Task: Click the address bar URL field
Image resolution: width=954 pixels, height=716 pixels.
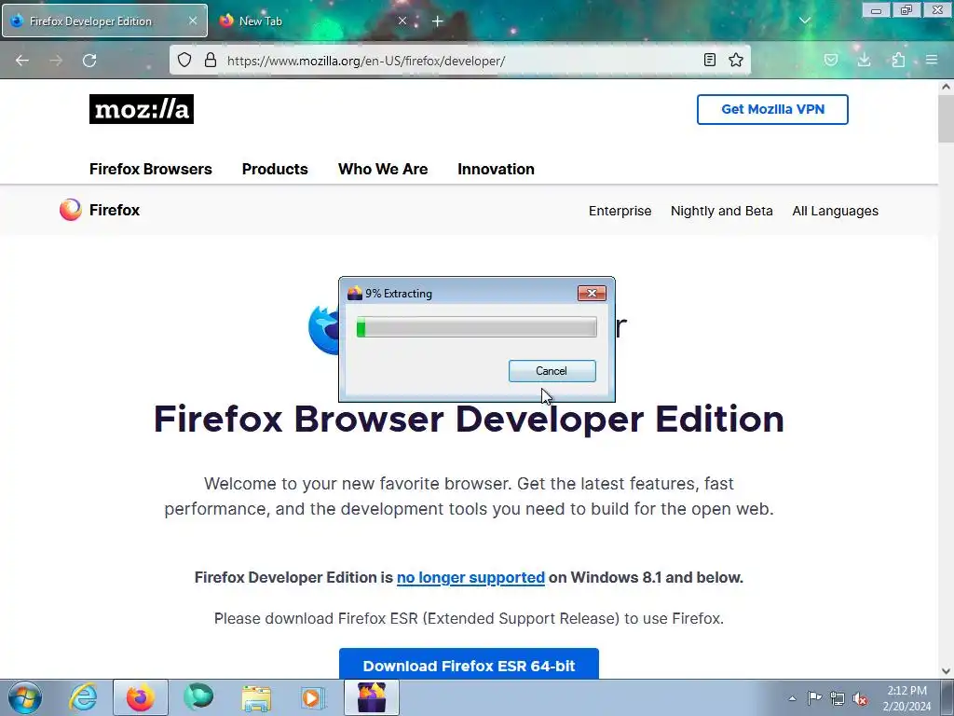Action: (x=459, y=61)
